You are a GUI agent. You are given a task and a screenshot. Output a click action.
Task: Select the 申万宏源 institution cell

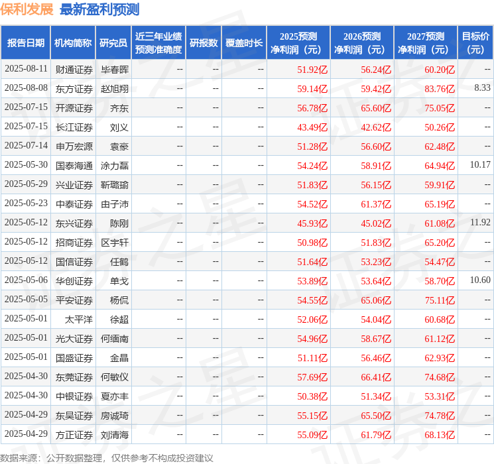[x=74, y=146]
